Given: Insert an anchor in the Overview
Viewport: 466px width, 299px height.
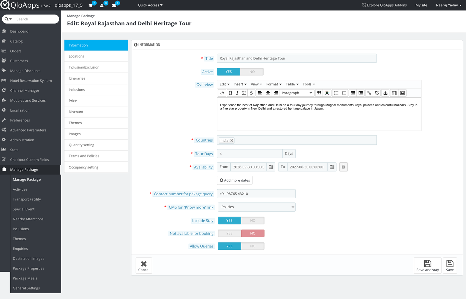Looking at the screenshot, I should tap(385, 93).
